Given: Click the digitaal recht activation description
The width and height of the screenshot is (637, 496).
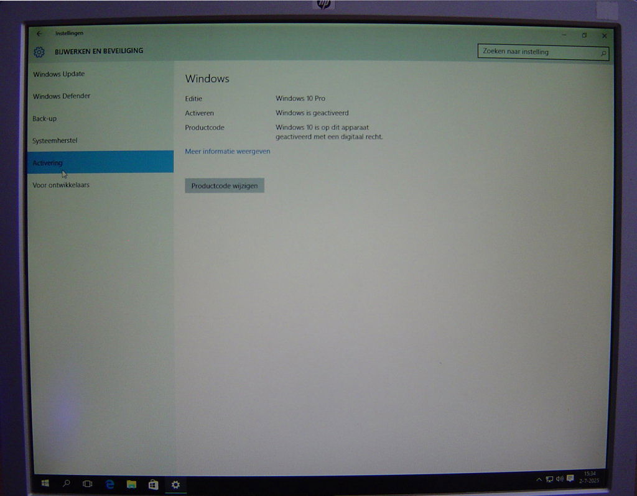Looking at the screenshot, I should [329, 132].
